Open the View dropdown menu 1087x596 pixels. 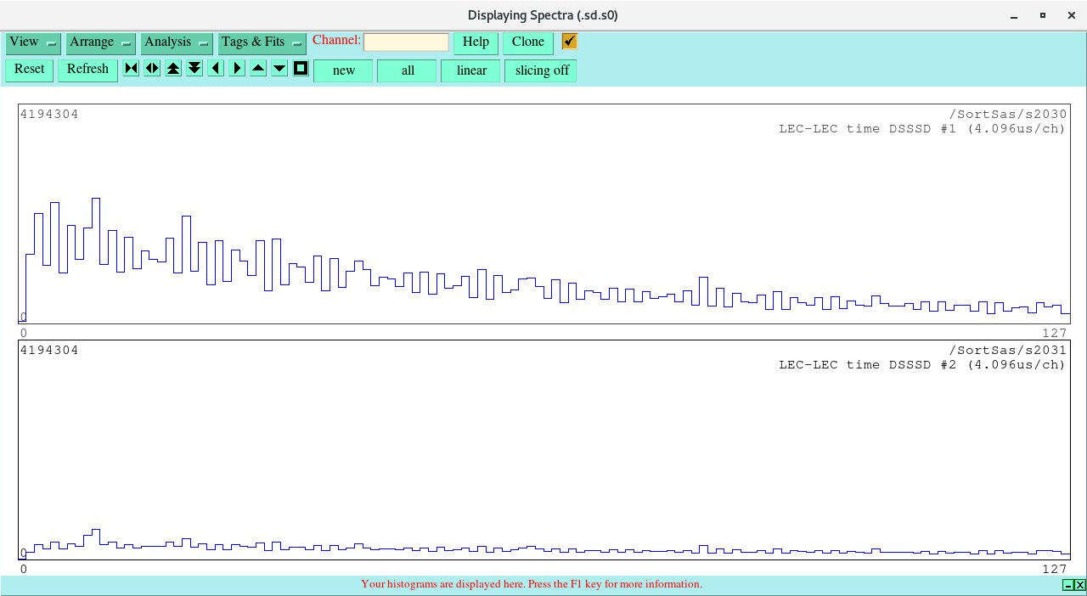pos(33,42)
